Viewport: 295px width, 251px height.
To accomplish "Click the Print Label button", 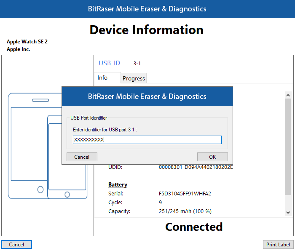I will pyautogui.click(x=278, y=244).
